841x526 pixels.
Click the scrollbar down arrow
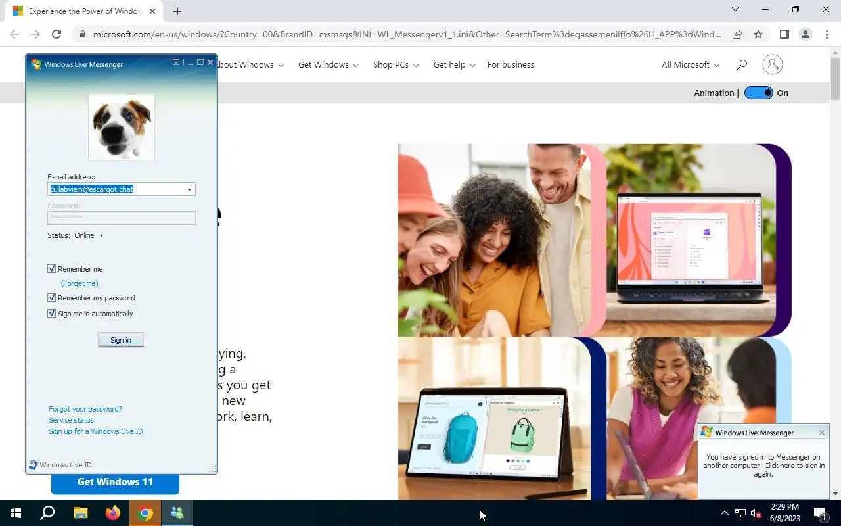point(835,494)
